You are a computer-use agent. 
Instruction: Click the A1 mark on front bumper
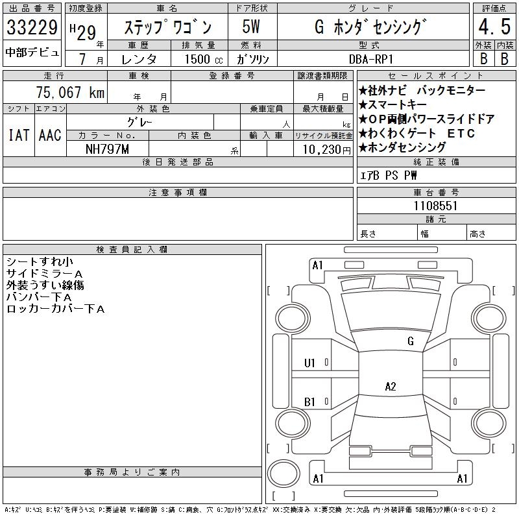click(318, 265)
